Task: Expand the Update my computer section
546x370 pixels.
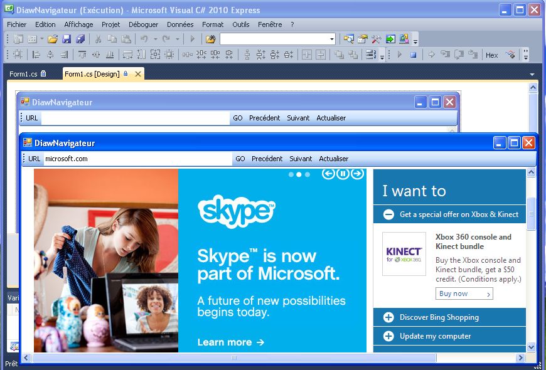Action: (388, 336)
